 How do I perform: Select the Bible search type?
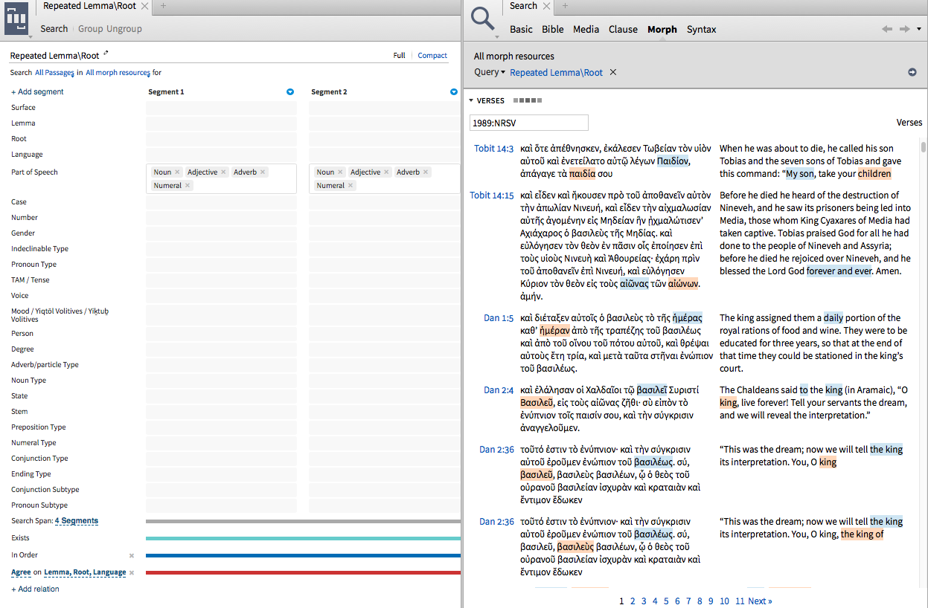(x=553, y=29)
